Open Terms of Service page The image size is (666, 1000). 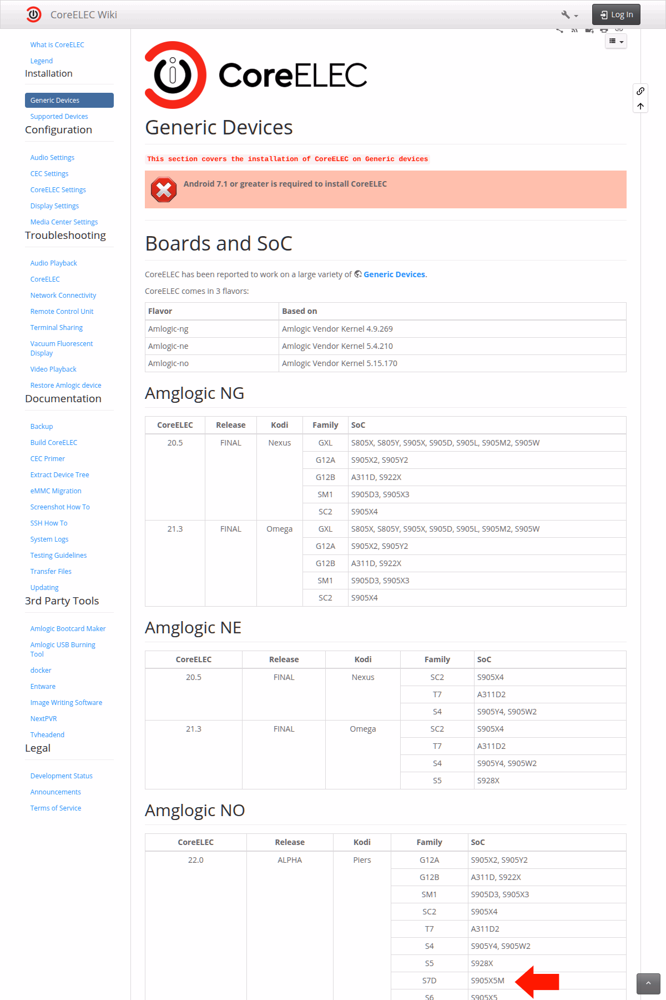(56, 808)
